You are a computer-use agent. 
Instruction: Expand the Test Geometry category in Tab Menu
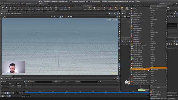(x=159, y=70)
